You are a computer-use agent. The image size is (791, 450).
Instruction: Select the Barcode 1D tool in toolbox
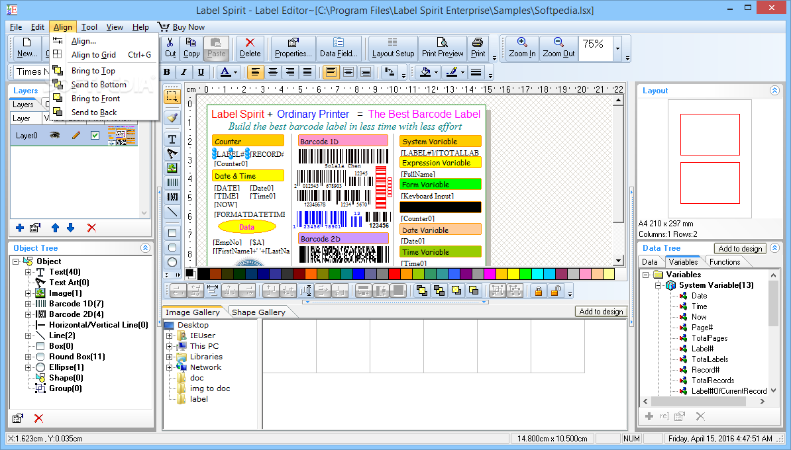coord(172,183)
